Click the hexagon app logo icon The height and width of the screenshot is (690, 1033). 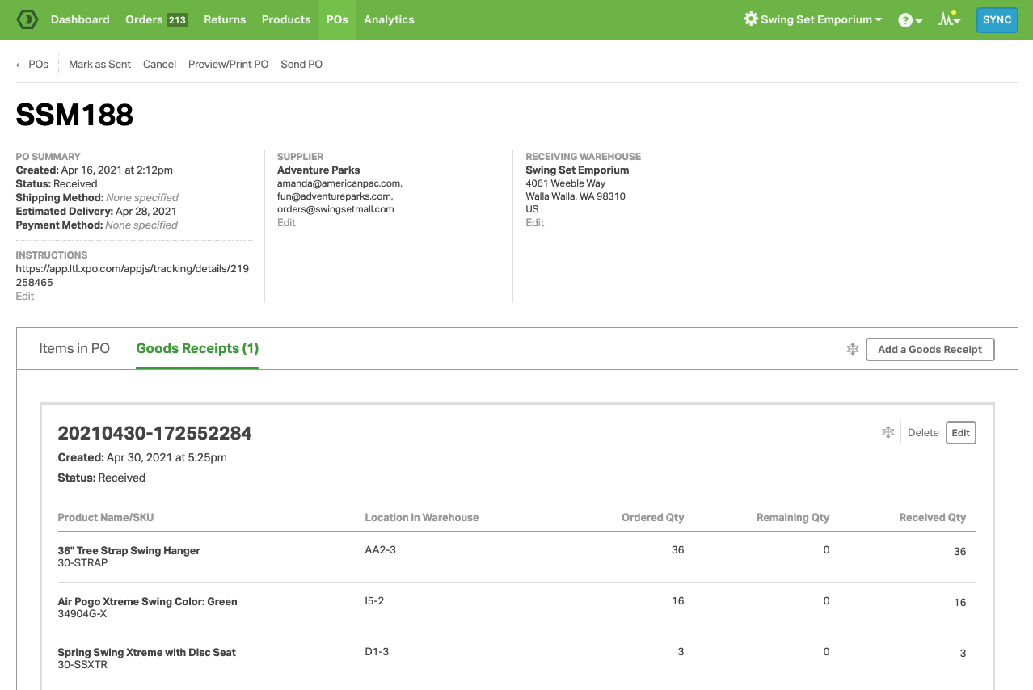pyautogui.click(x=27, y=19)
